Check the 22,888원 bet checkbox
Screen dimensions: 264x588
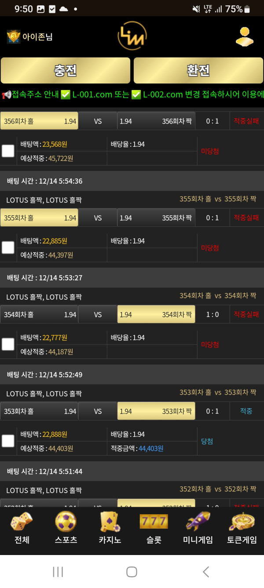pos(8,441)
